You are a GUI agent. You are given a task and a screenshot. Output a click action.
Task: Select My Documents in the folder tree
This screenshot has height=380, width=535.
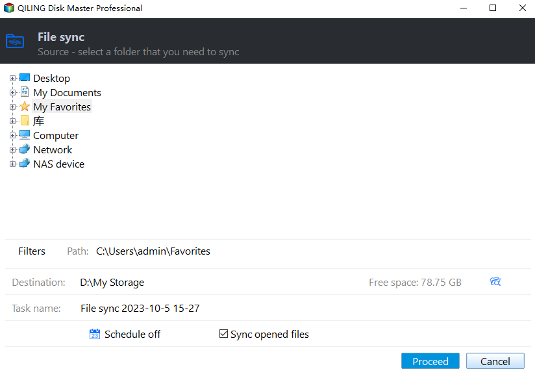(67, 92)
